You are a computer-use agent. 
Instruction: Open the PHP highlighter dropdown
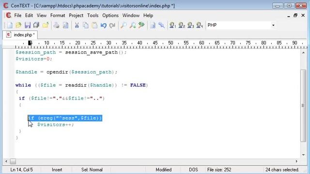point(273,25)
